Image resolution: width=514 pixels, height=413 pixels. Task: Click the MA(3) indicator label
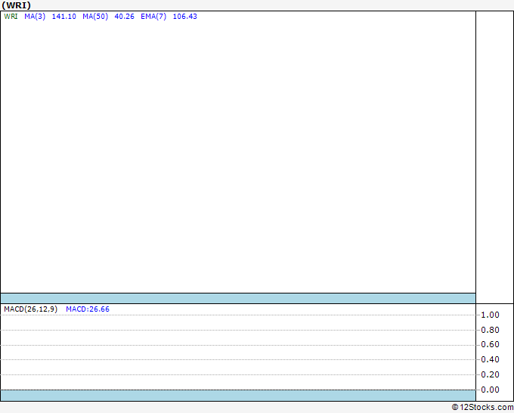point(35,17)
